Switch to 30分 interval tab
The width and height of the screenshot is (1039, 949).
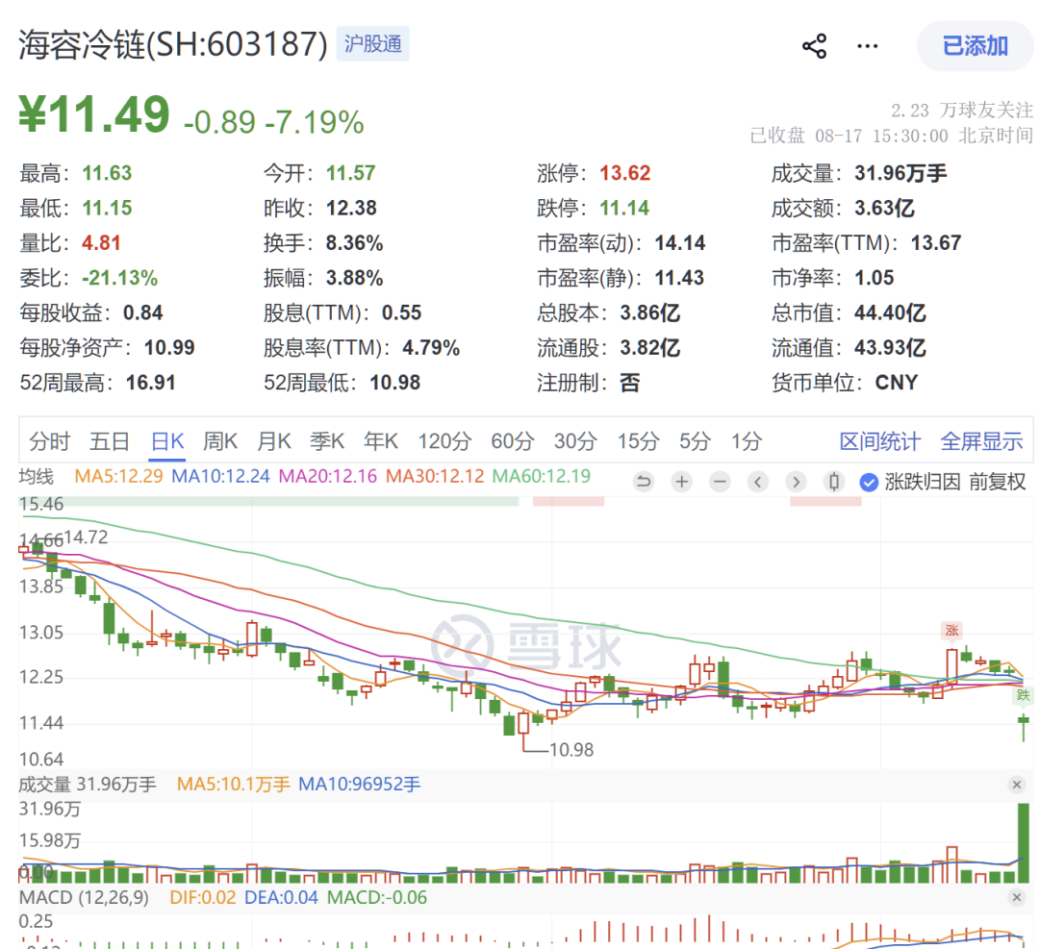tap(575, 441)
